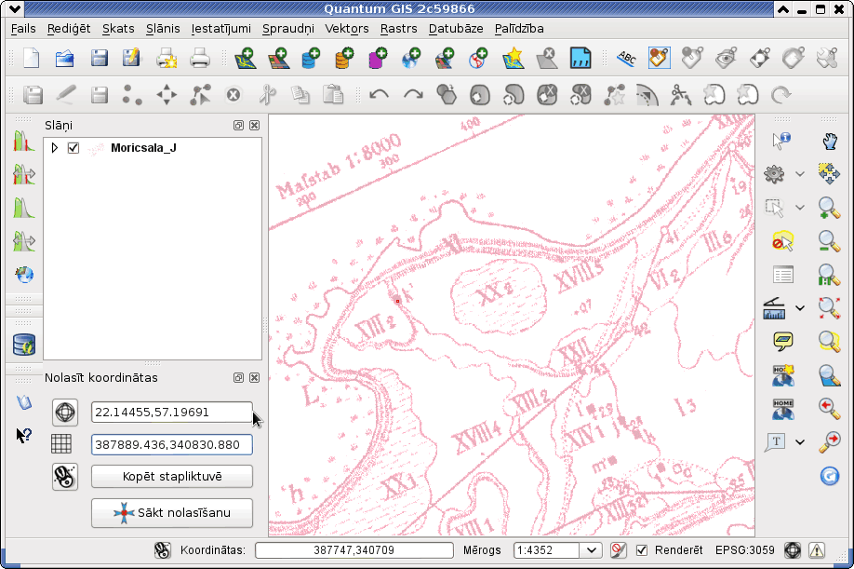This screenshot has width=854, height=569.
Task: Click the Zoom Next arrow icon
Action: coord(829,441)
